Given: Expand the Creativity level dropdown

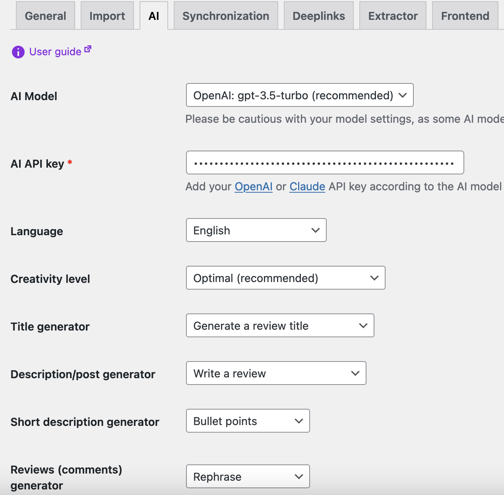Looking at the screenshot, I should (x=285, y=278).
